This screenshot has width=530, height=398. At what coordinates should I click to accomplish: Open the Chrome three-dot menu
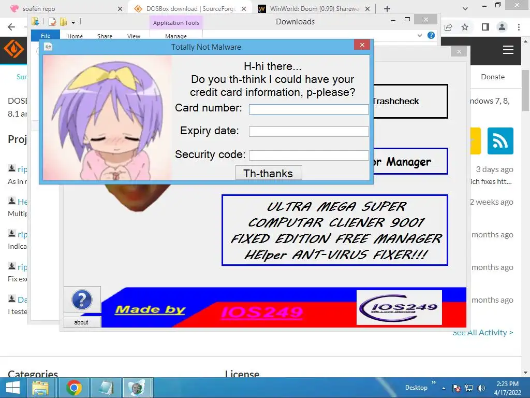coord(519,27)
